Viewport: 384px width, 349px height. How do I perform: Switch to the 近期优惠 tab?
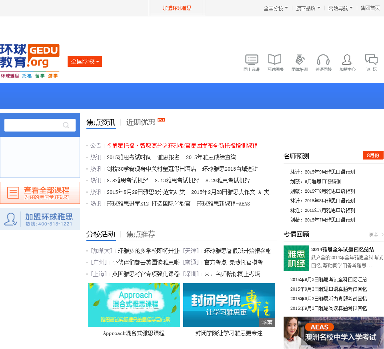[x=140, y=122]
